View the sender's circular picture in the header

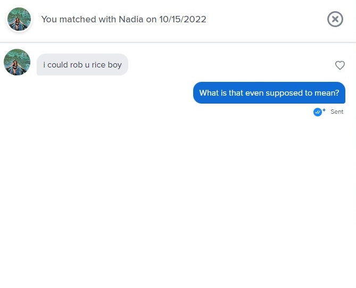coord(19,19)
